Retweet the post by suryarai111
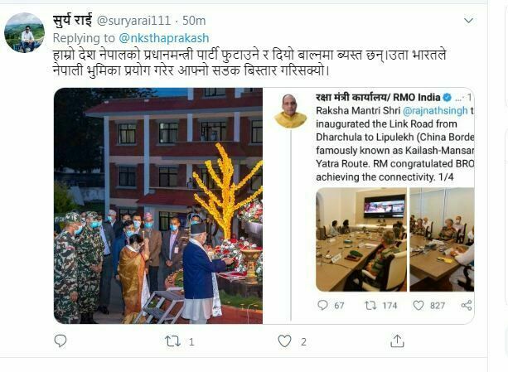This screenshot has width=508, height=372. [x=172, y=341]
